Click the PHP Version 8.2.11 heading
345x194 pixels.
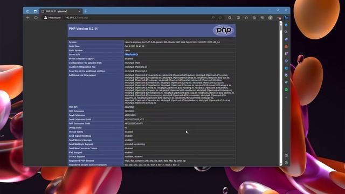point(83,29)
